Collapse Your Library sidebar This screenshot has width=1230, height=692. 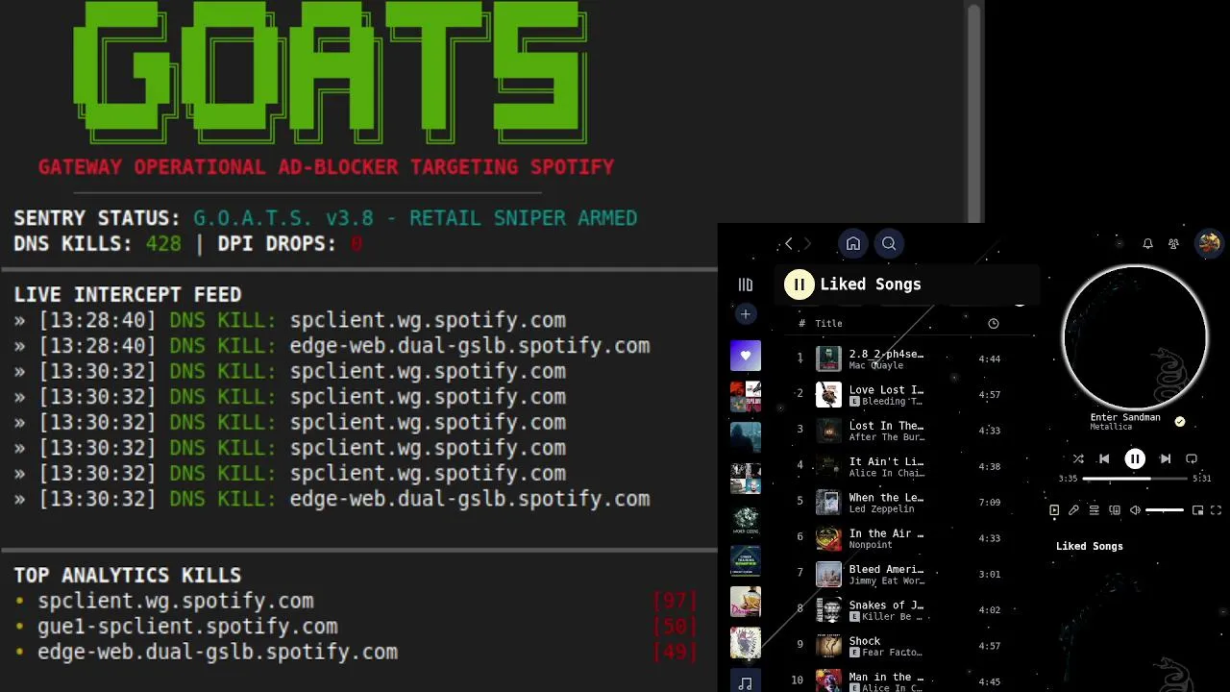click(x=746, y=284)
